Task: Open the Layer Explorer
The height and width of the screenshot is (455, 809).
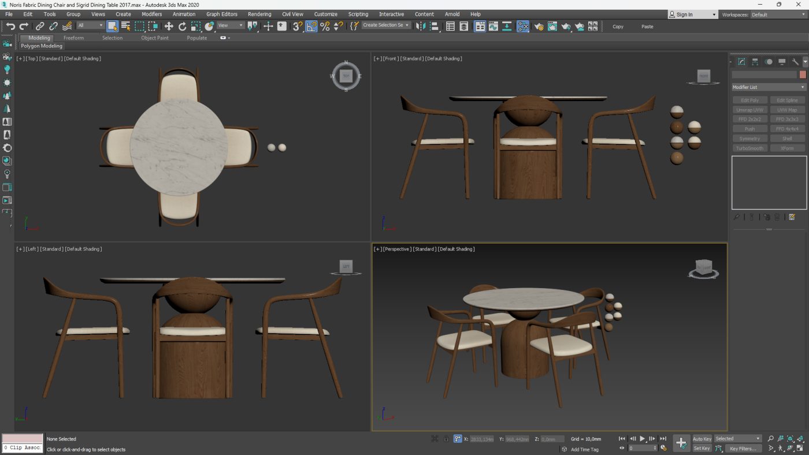Action: pyautogui.click(x=463, y=26)
